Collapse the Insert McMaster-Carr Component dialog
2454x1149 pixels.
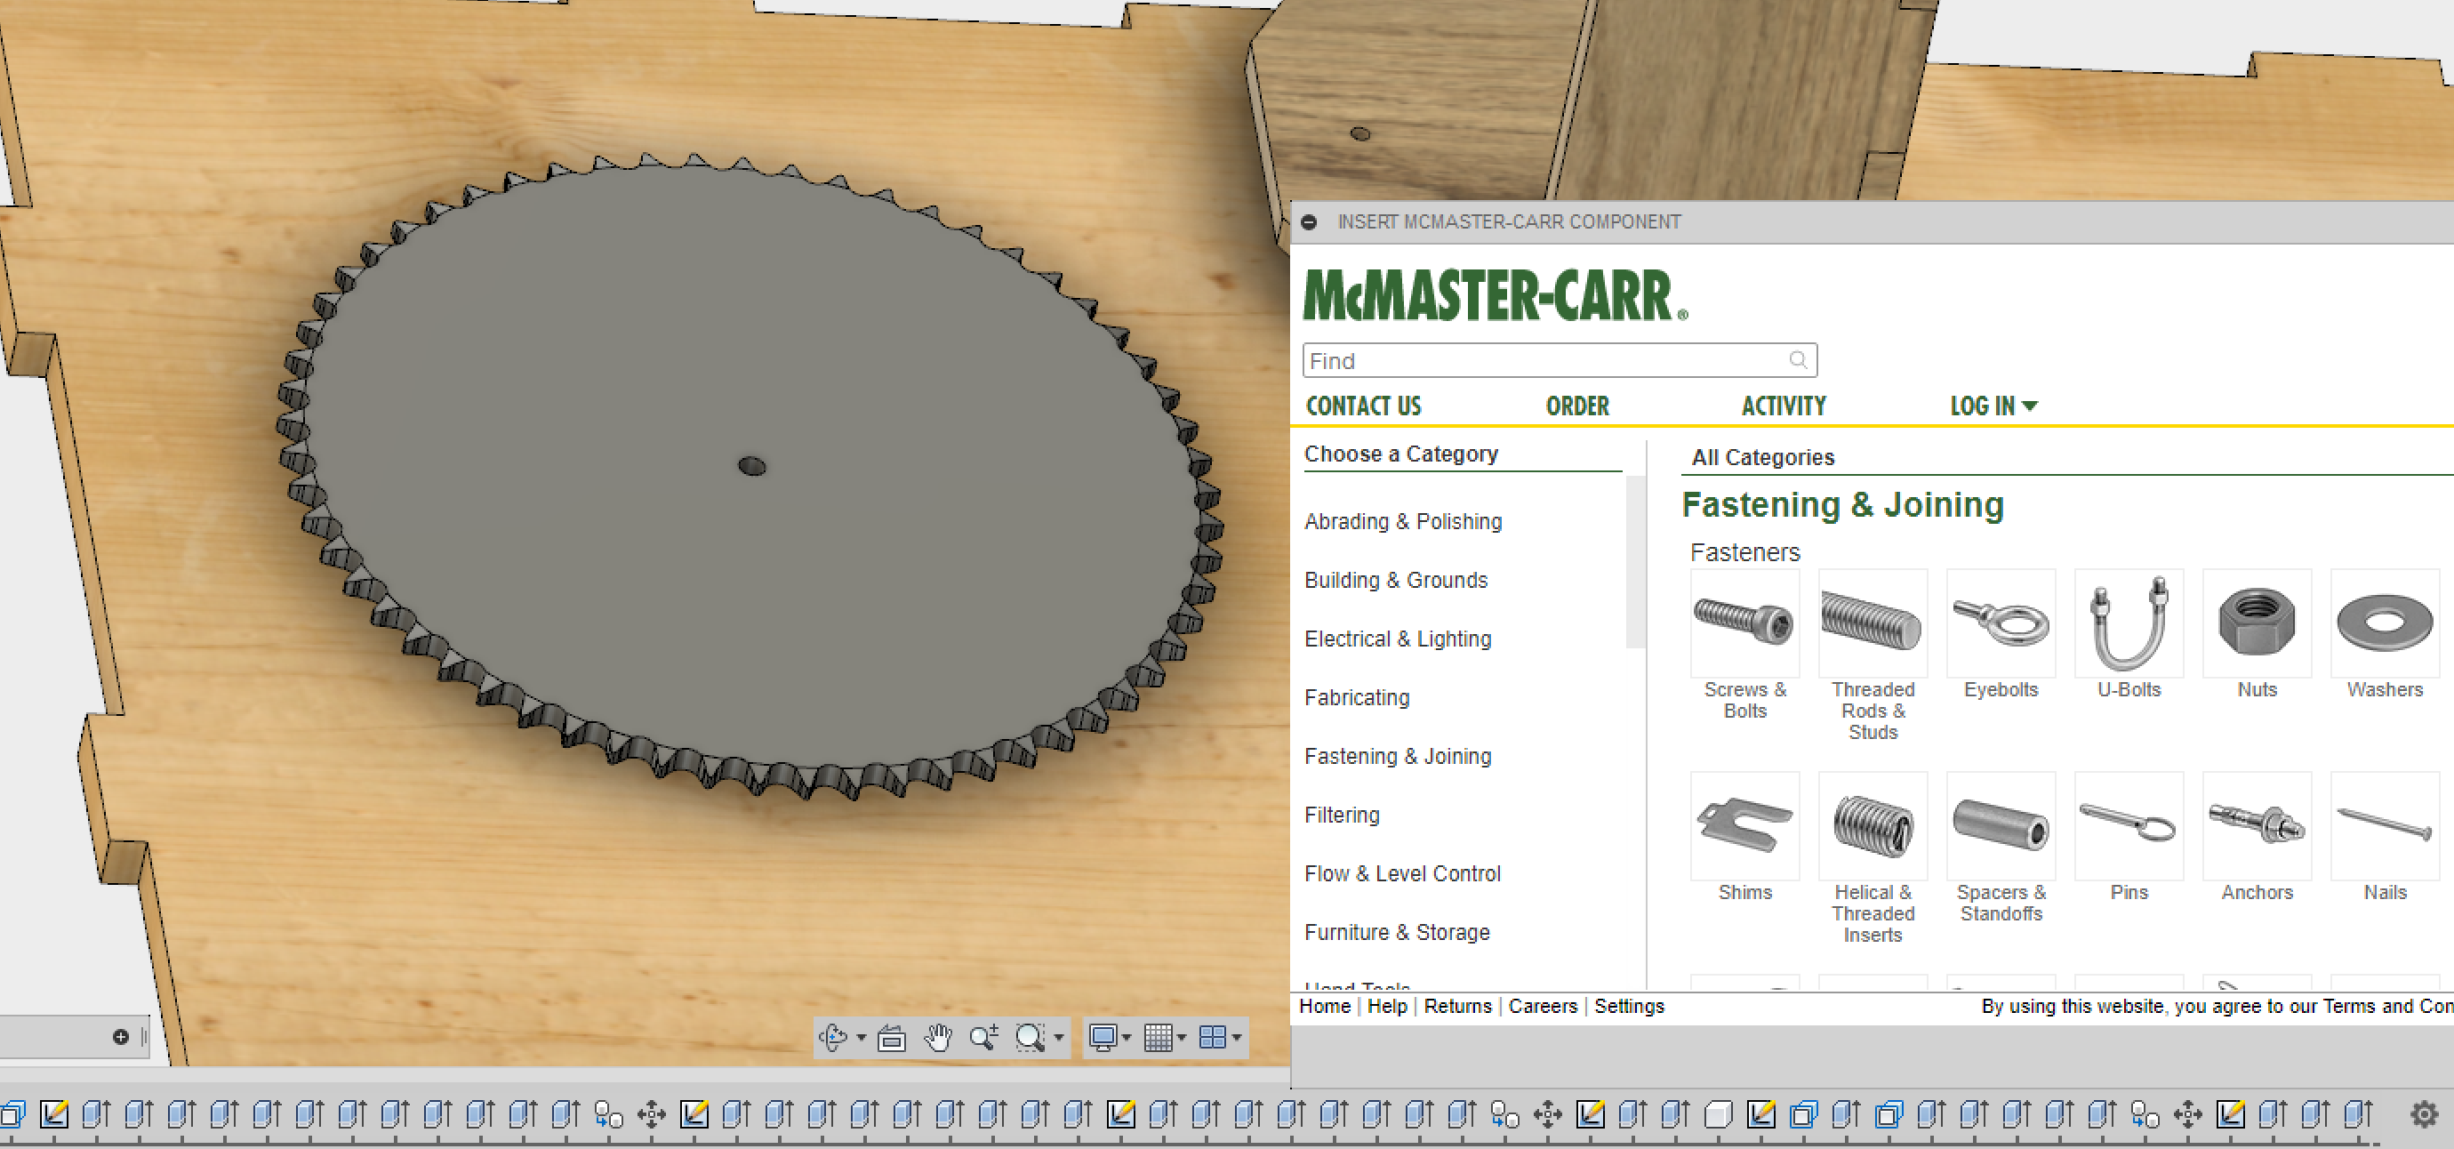[1310, 222]
